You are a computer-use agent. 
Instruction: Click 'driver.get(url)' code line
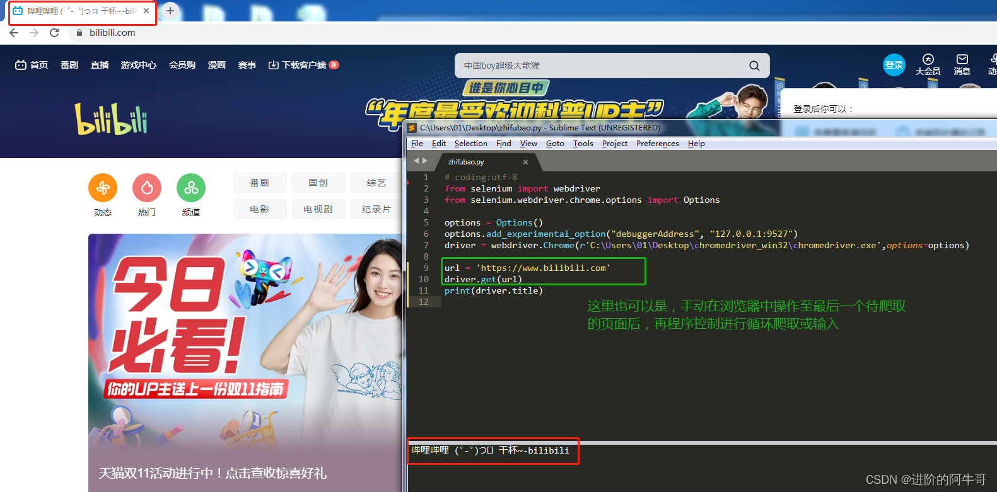coord(483,279)
